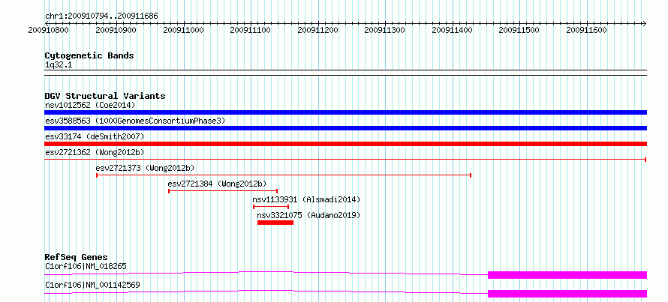Image resolution: width=668 pixels, height=302 pixels.
Task: Select the esv2721384 (Wong2012b) variant span
Action: tap(223, 191)
